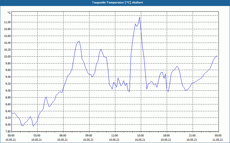Click the 8,00 y-axis value
Screen dimensions: 230x143
coord(8,125)
